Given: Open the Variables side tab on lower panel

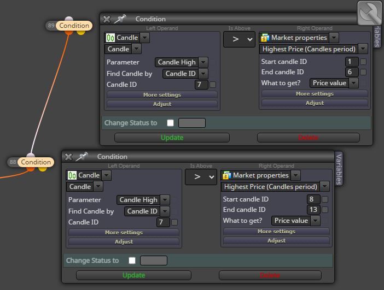Looking at the screenshot, I should point(339,169).
